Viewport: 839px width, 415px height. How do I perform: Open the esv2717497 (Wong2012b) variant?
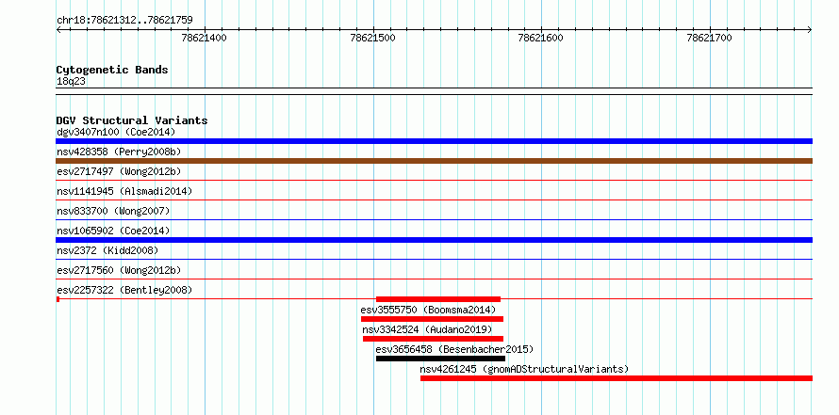tap(119, 171)
